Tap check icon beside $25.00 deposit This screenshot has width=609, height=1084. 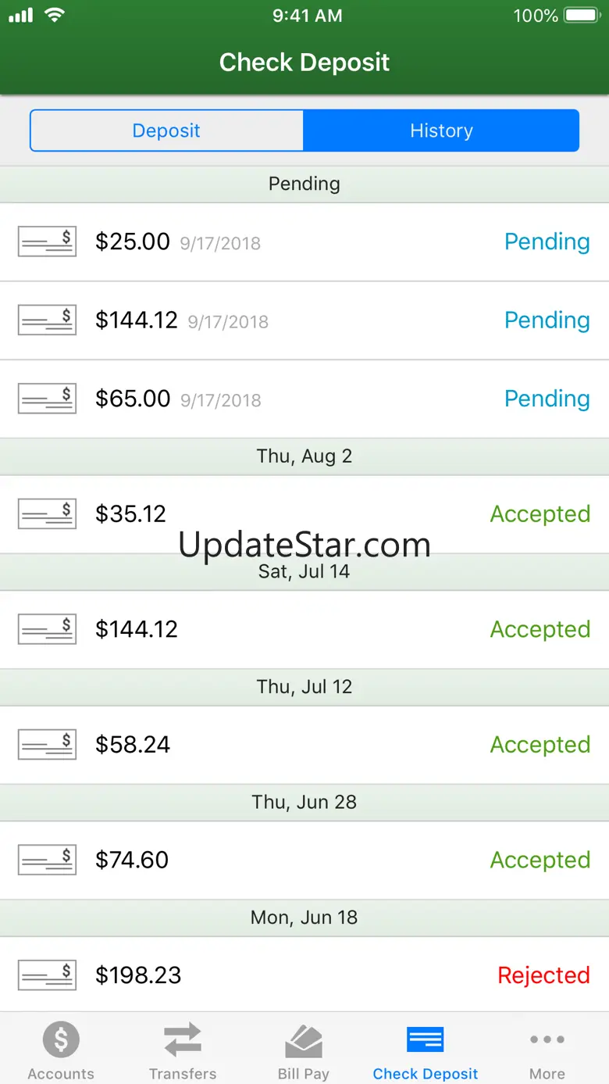click(47, 241)
